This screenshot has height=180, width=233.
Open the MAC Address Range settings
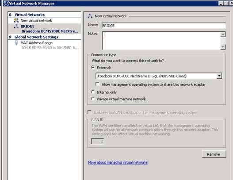tap(36, 43)
